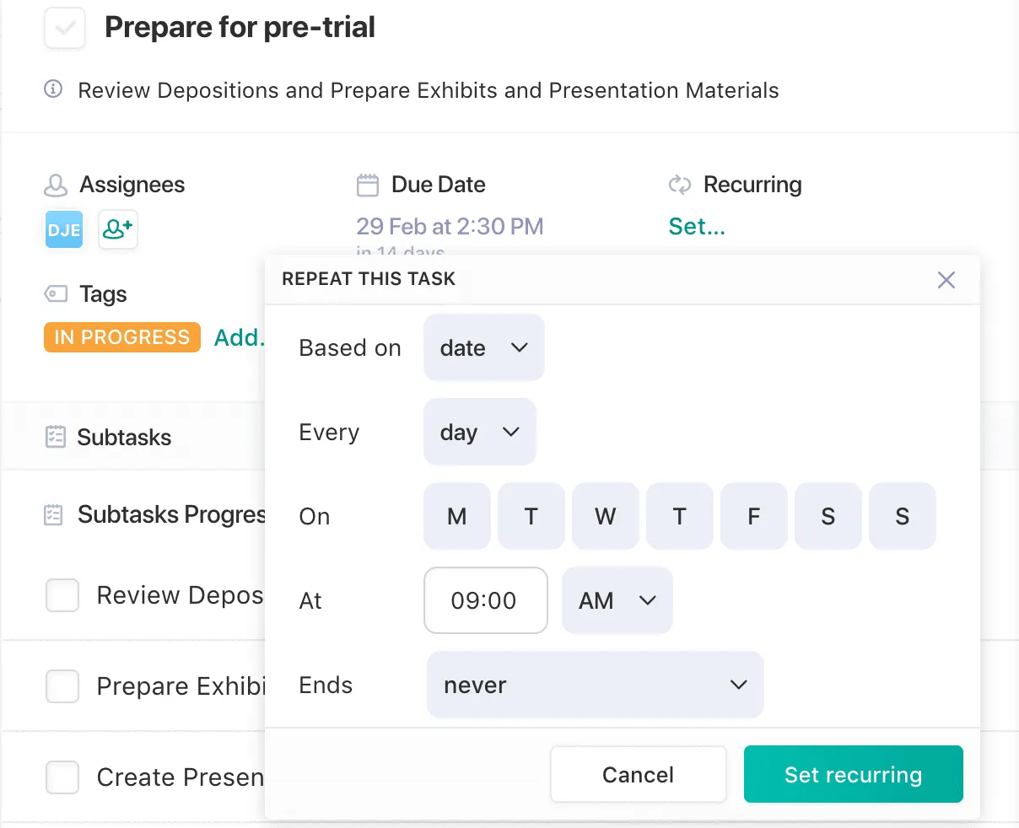
Task: Click the info icon next to the task description
Action: [52, 89]
